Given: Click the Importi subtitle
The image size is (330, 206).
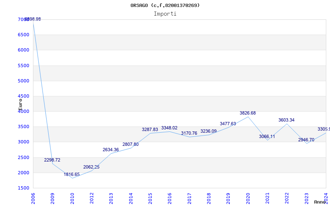Looking at the screenshot, I should (165, 14).
